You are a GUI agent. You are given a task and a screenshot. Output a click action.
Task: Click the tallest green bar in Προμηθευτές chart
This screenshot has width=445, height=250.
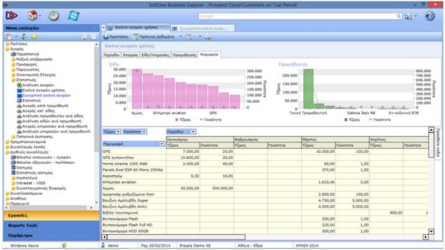click(x=308, y=89)
